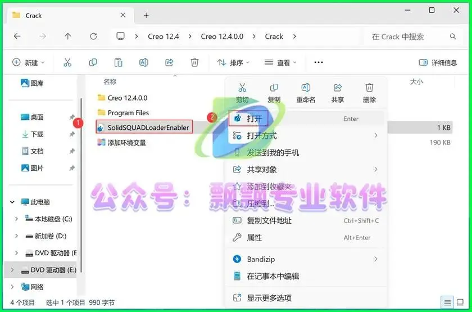Click the Creo 12.4 breadcrumb

coord(164,37)
